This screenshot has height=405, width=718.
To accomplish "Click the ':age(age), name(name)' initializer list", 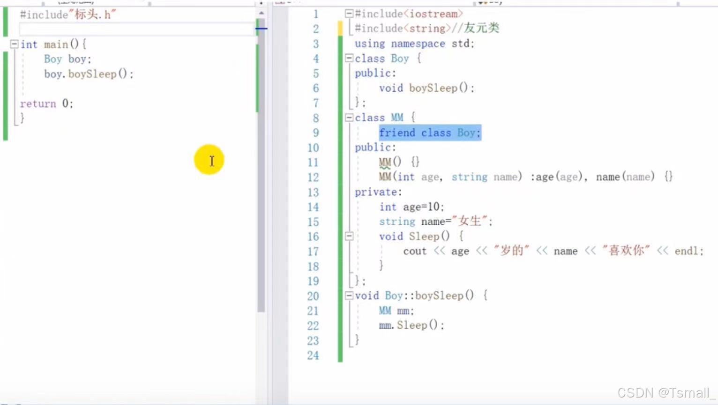I will (592, 177).
